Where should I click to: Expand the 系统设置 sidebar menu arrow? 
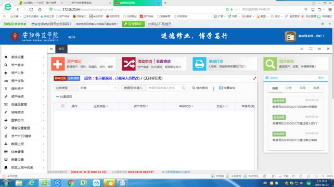[x=44, y=57]
